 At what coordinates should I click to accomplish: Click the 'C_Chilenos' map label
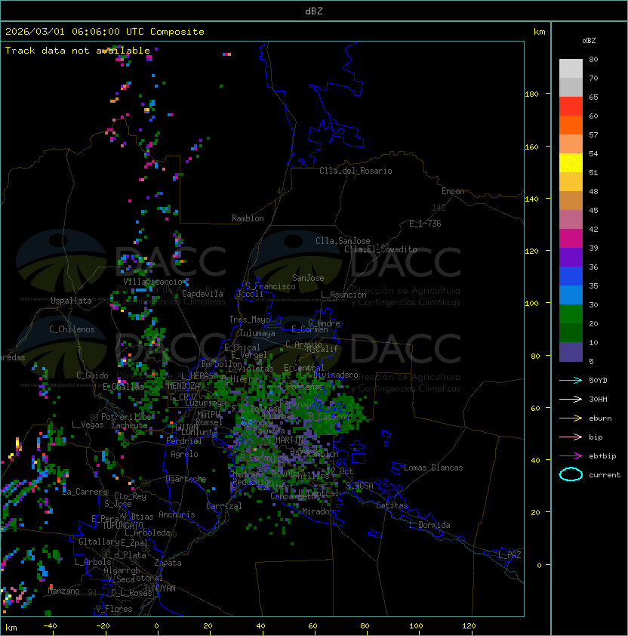(72, 329)
